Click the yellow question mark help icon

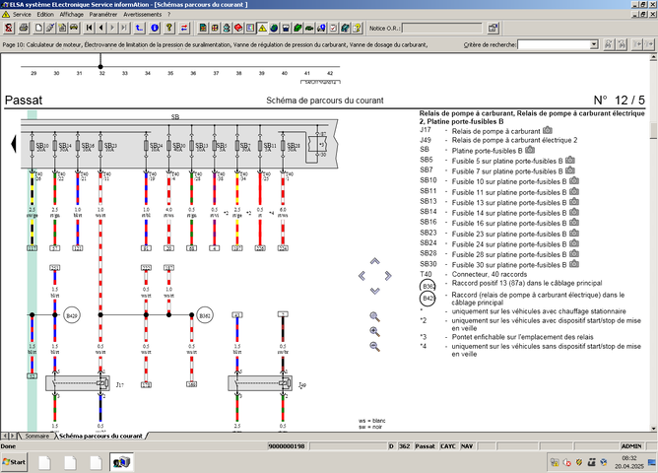click(168, 28)
